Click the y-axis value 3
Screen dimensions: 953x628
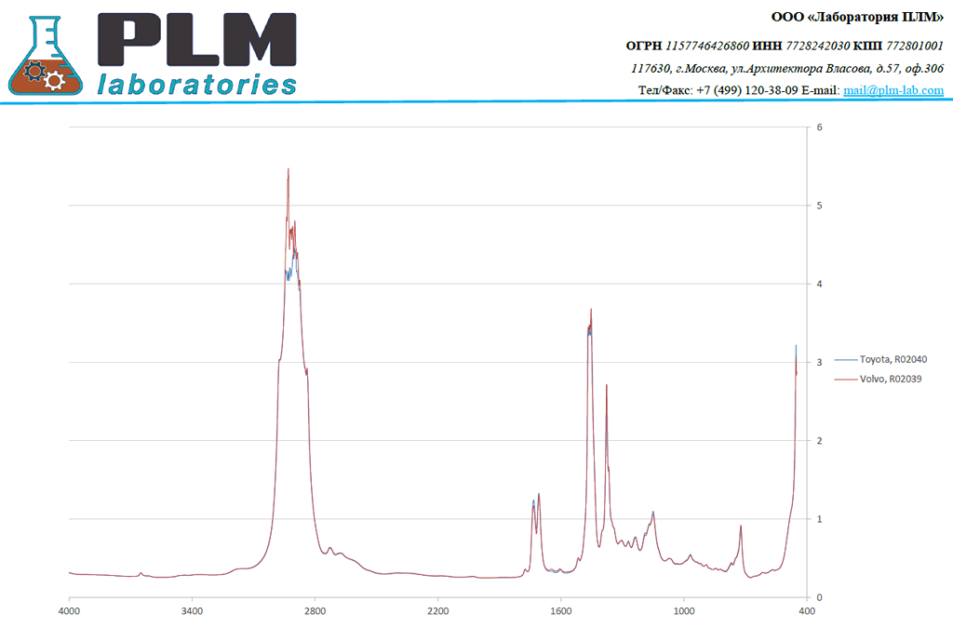tap(819, 362)
